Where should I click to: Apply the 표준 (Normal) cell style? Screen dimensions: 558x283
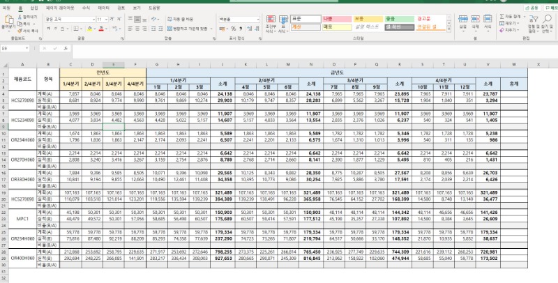point(306,20)
